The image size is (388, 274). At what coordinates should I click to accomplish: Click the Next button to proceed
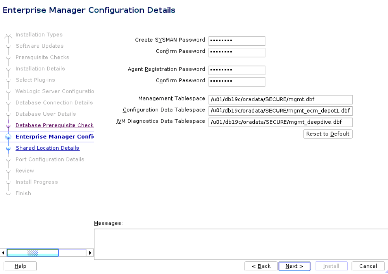(x=294, y=266)
